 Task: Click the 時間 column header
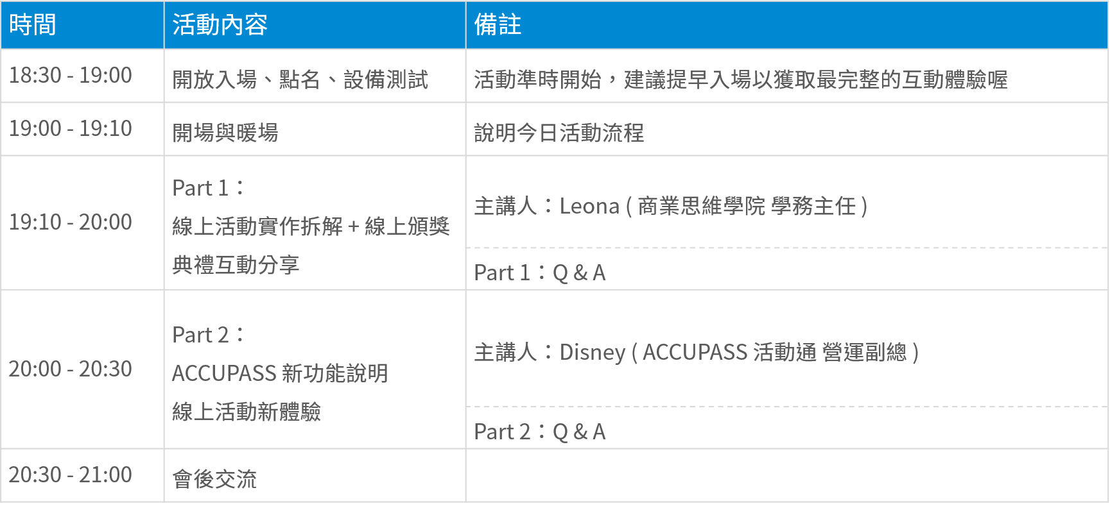pos(33,25)
